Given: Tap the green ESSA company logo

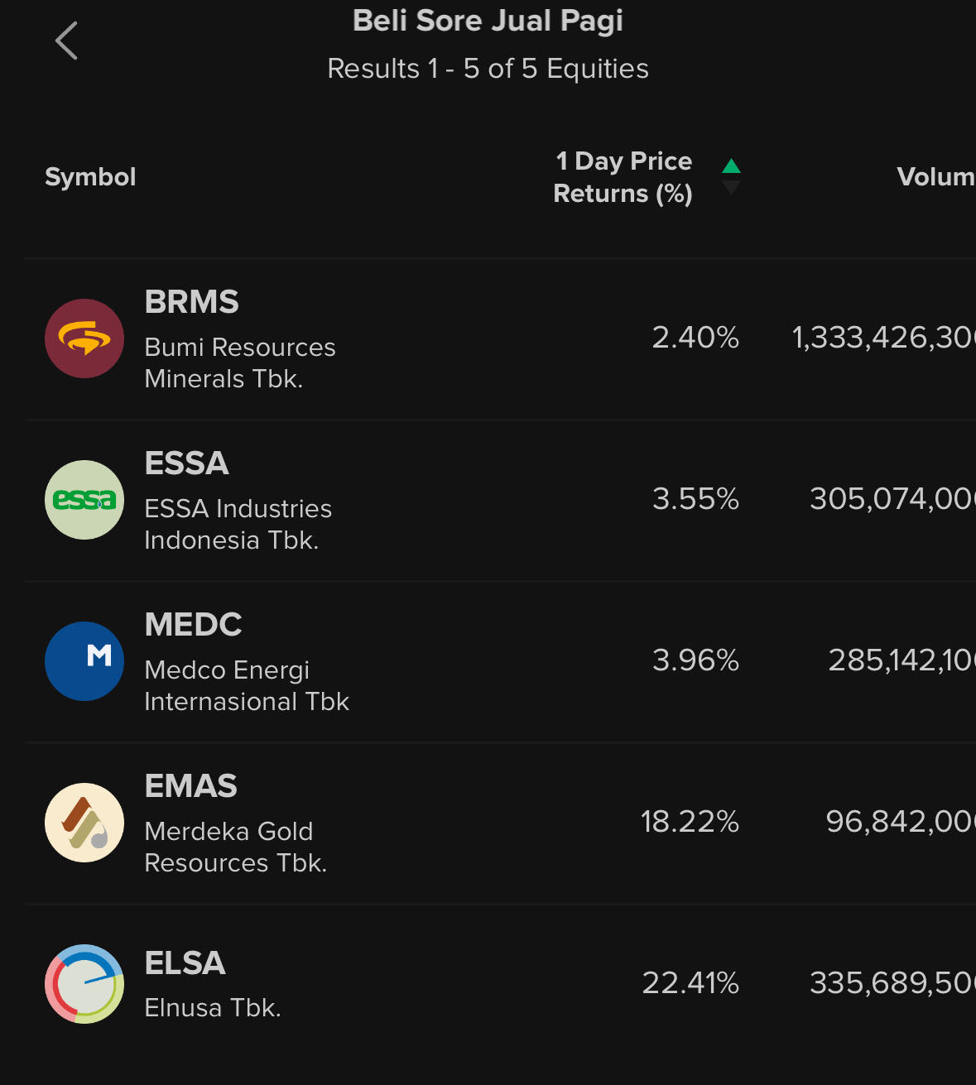Looking at the screenshot, I should [84, 500].
